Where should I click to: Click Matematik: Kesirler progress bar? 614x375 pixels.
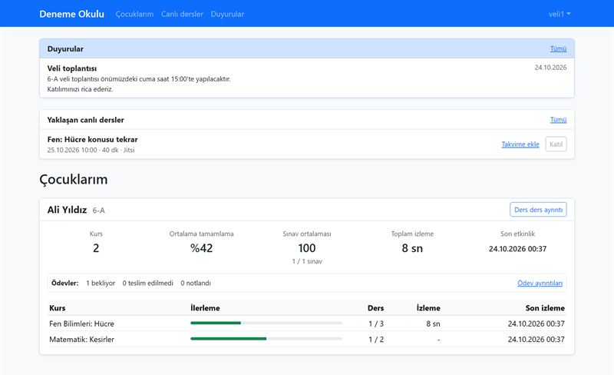(266, 339)
